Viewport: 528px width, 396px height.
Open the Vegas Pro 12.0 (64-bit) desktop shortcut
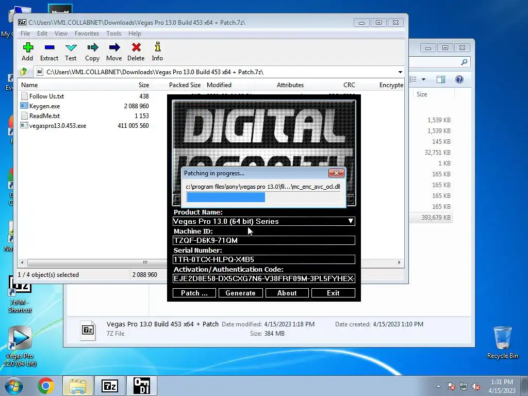20,346
